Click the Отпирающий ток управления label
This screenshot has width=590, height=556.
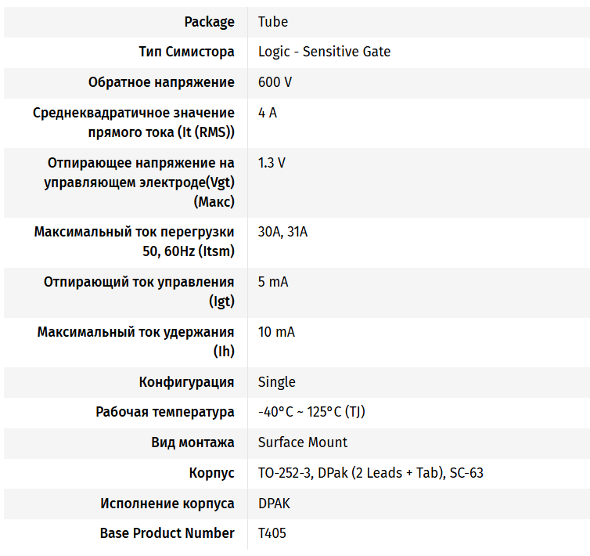pyautogui.click(x=139, y=291)
